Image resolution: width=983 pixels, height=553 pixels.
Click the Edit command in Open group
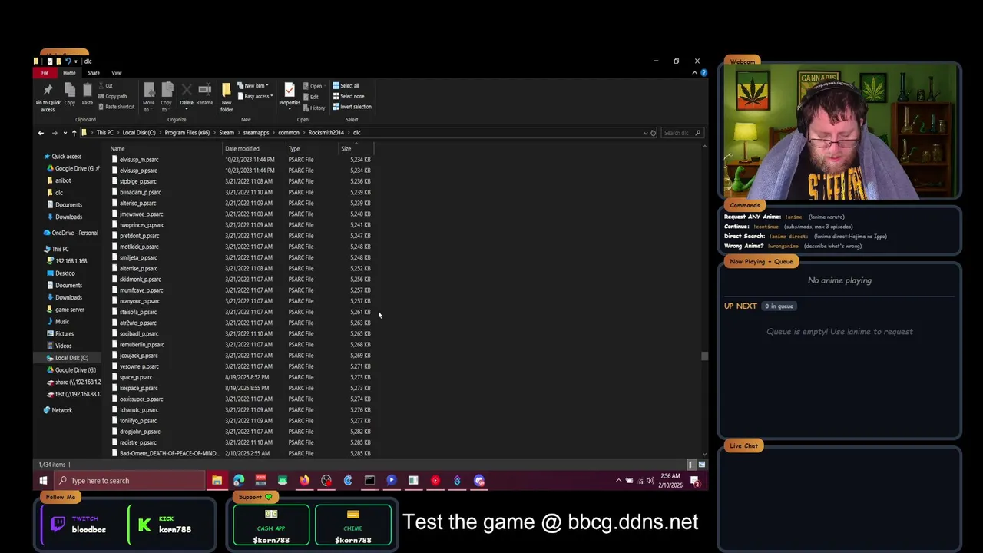coord(313,97)
